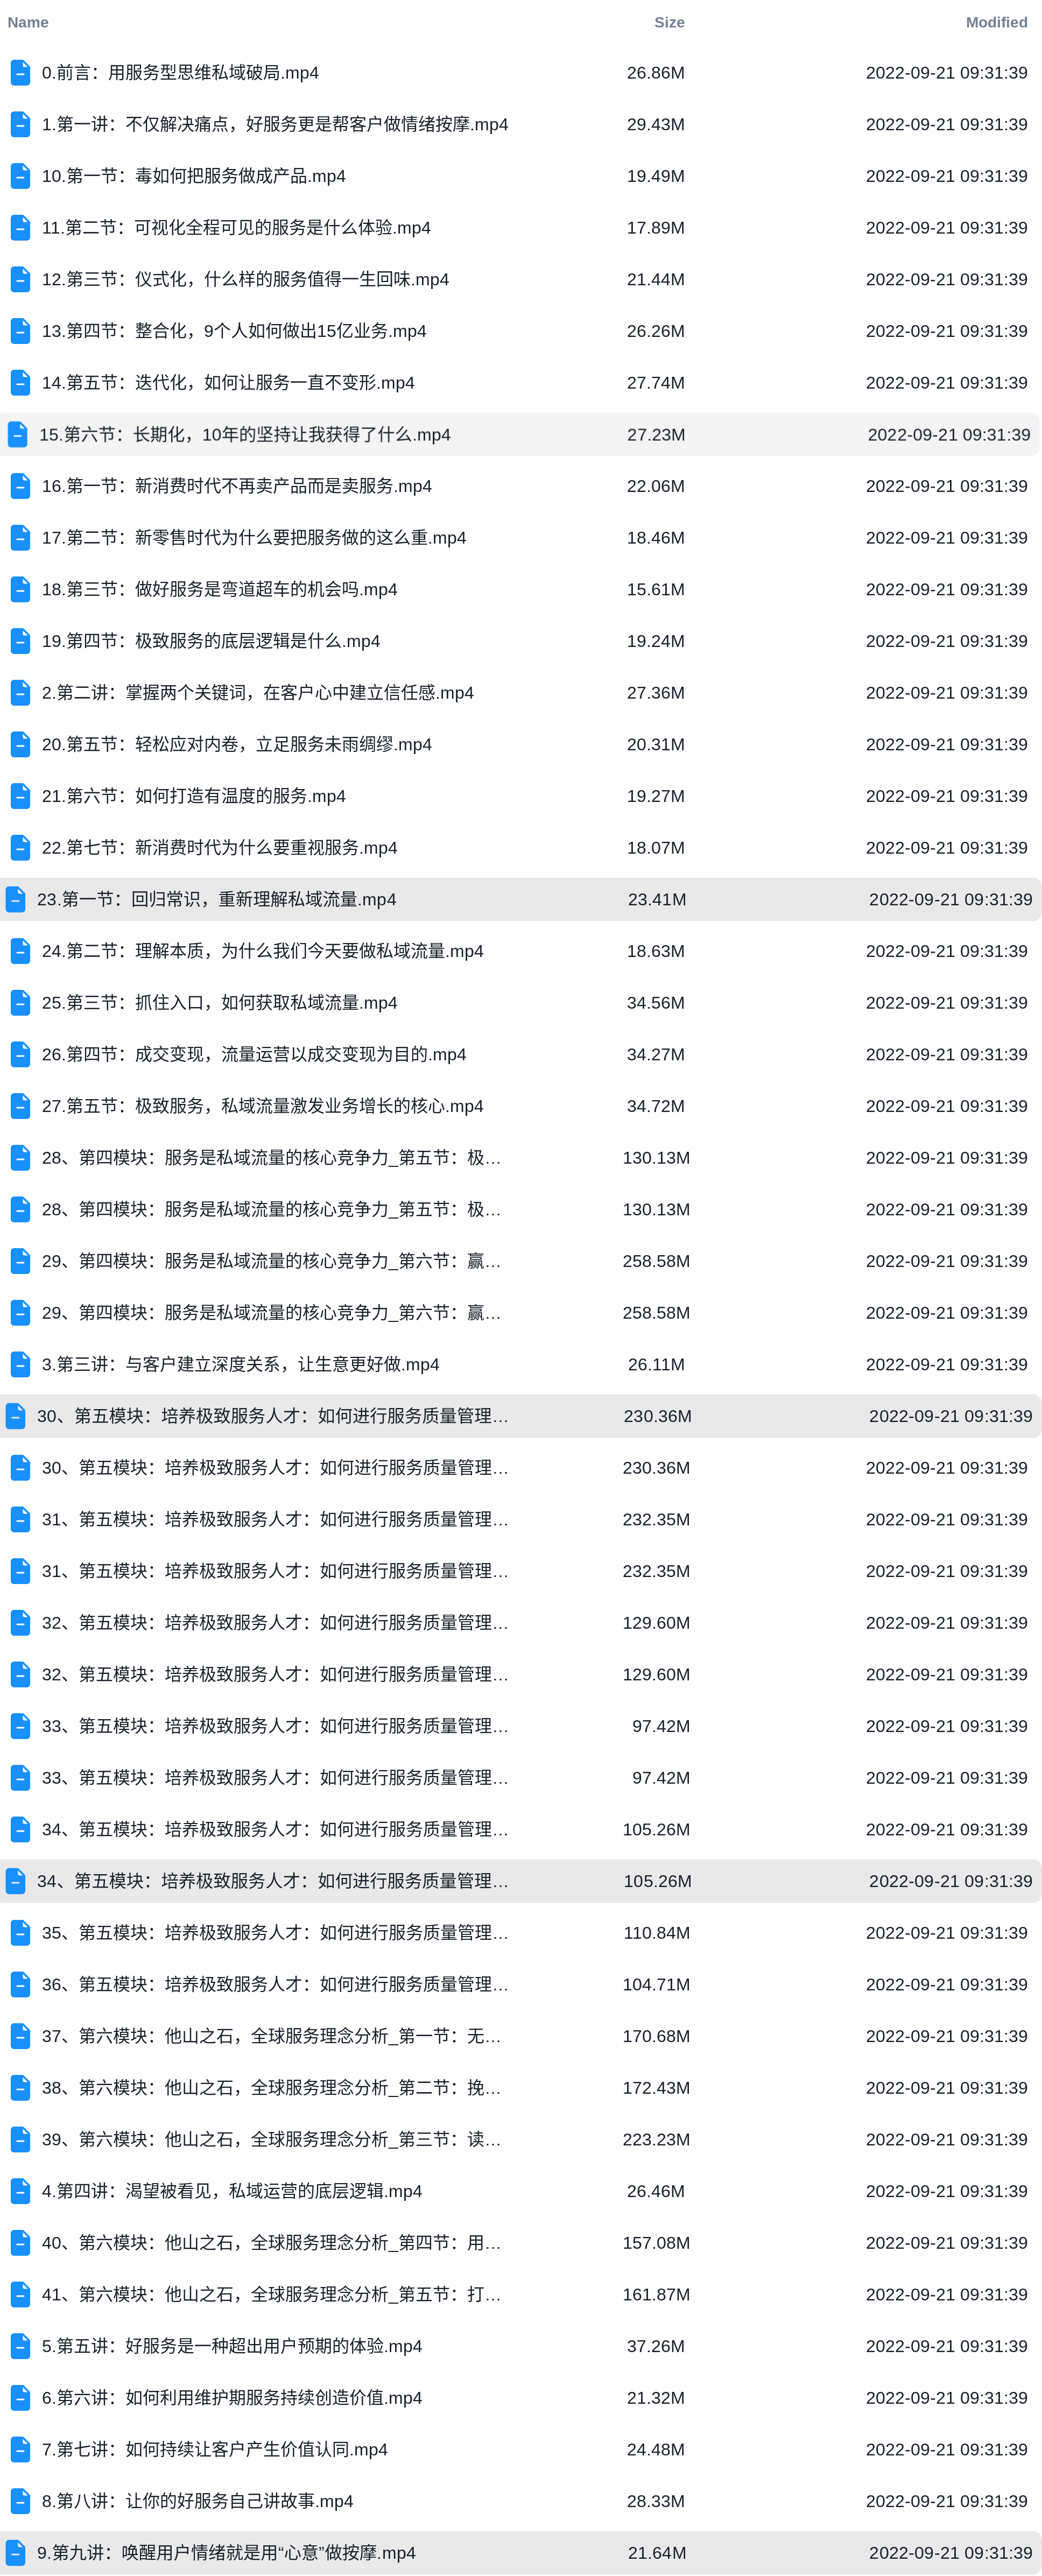The image size is (1042, 2576).
Task: Open 7.第七讲 价值认同 file
Action: 215,2449
